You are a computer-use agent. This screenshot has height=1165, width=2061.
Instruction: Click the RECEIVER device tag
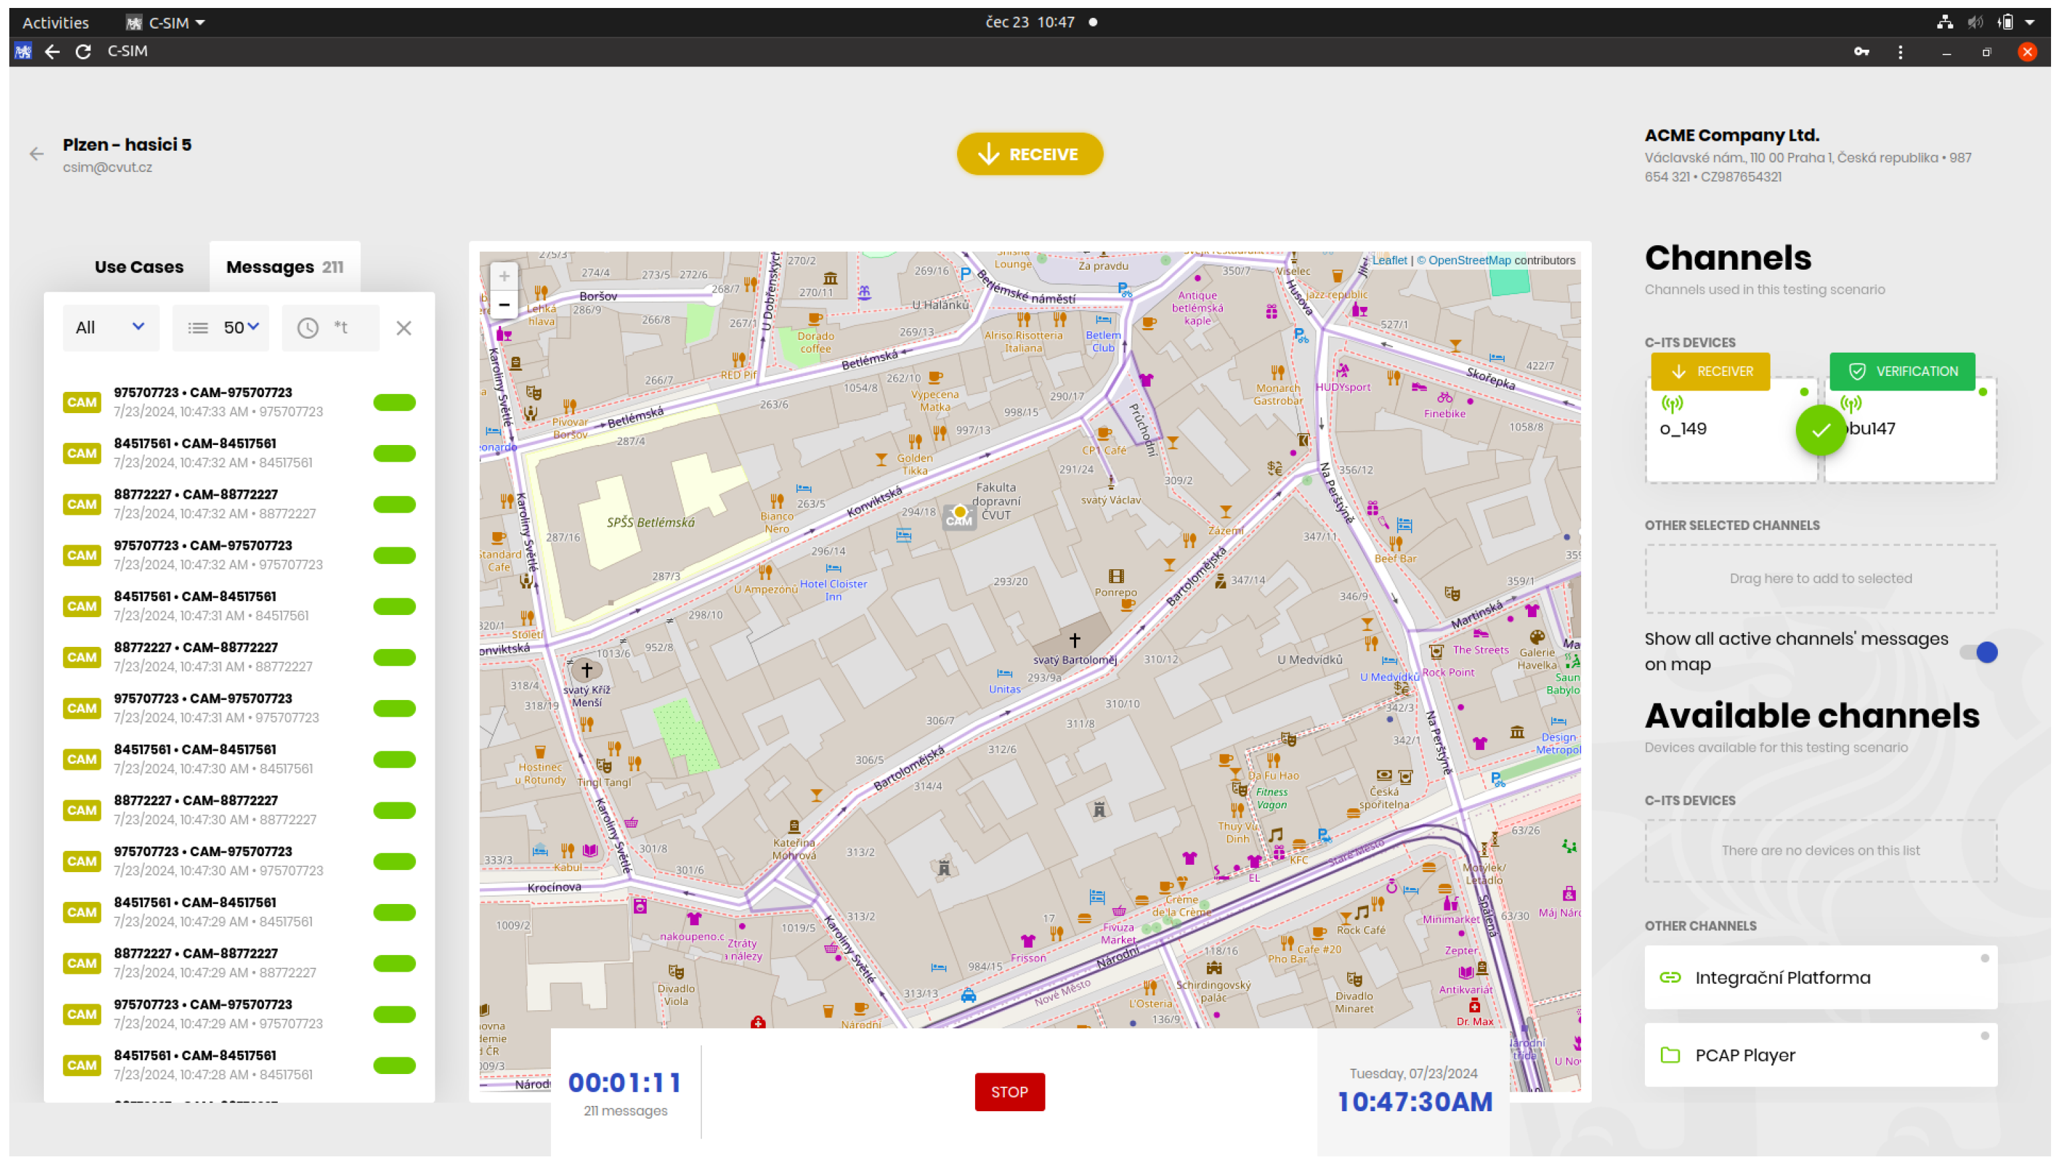pyautogui.click(x=1709, y=371)
